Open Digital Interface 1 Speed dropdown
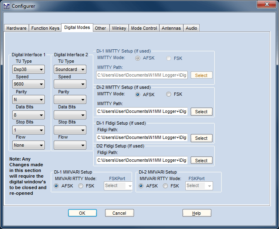Image resolution: width=279 pixels, height=229 pixels. 29,84
